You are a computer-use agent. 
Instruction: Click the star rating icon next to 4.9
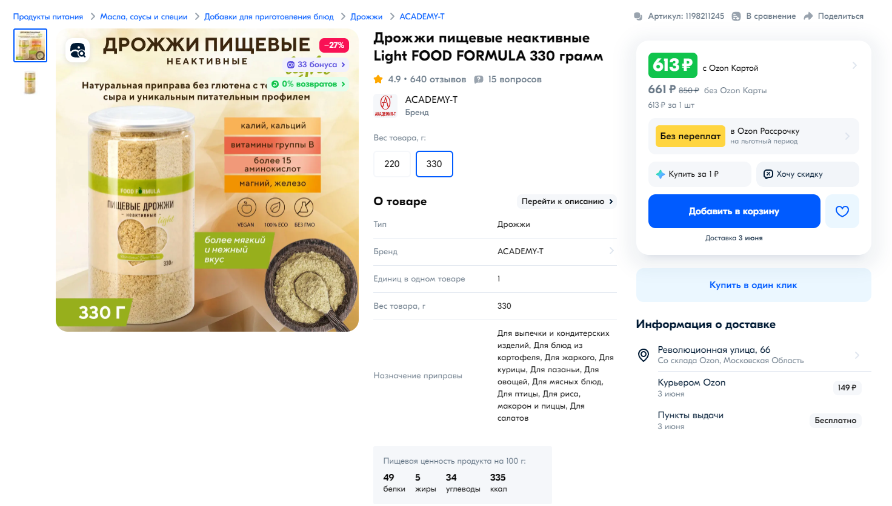pyautogui.click(x=378, y=79)
